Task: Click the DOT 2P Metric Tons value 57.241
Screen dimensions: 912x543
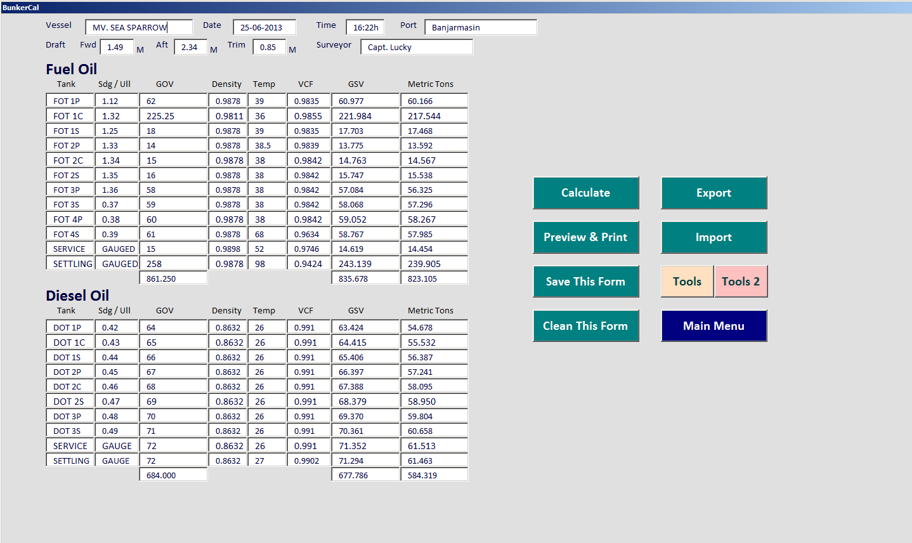Action: coord(434,372)
